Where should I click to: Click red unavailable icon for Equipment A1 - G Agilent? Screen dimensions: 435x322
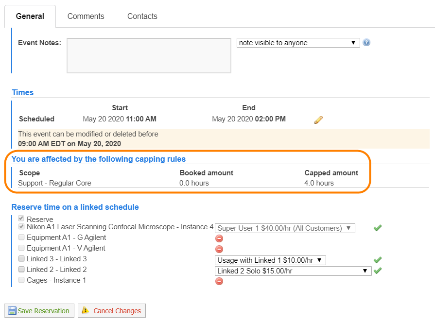click(219, 238)
